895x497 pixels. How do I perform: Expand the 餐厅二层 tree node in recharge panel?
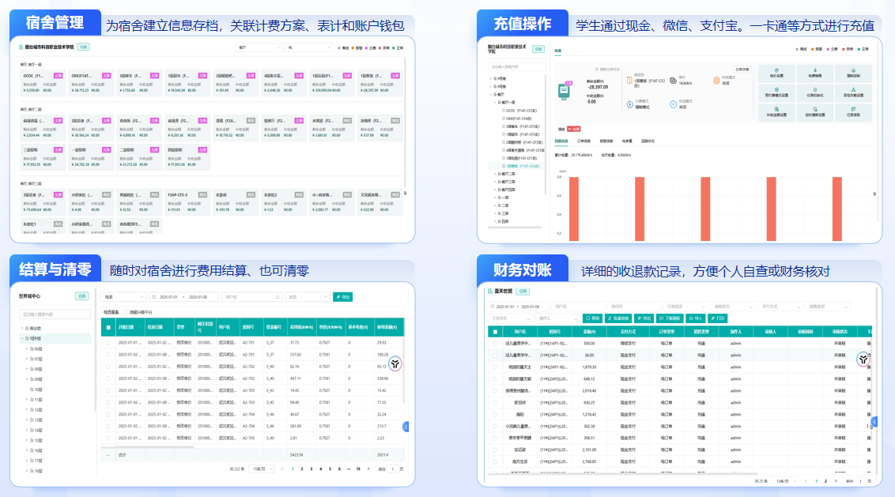[494, 174]
